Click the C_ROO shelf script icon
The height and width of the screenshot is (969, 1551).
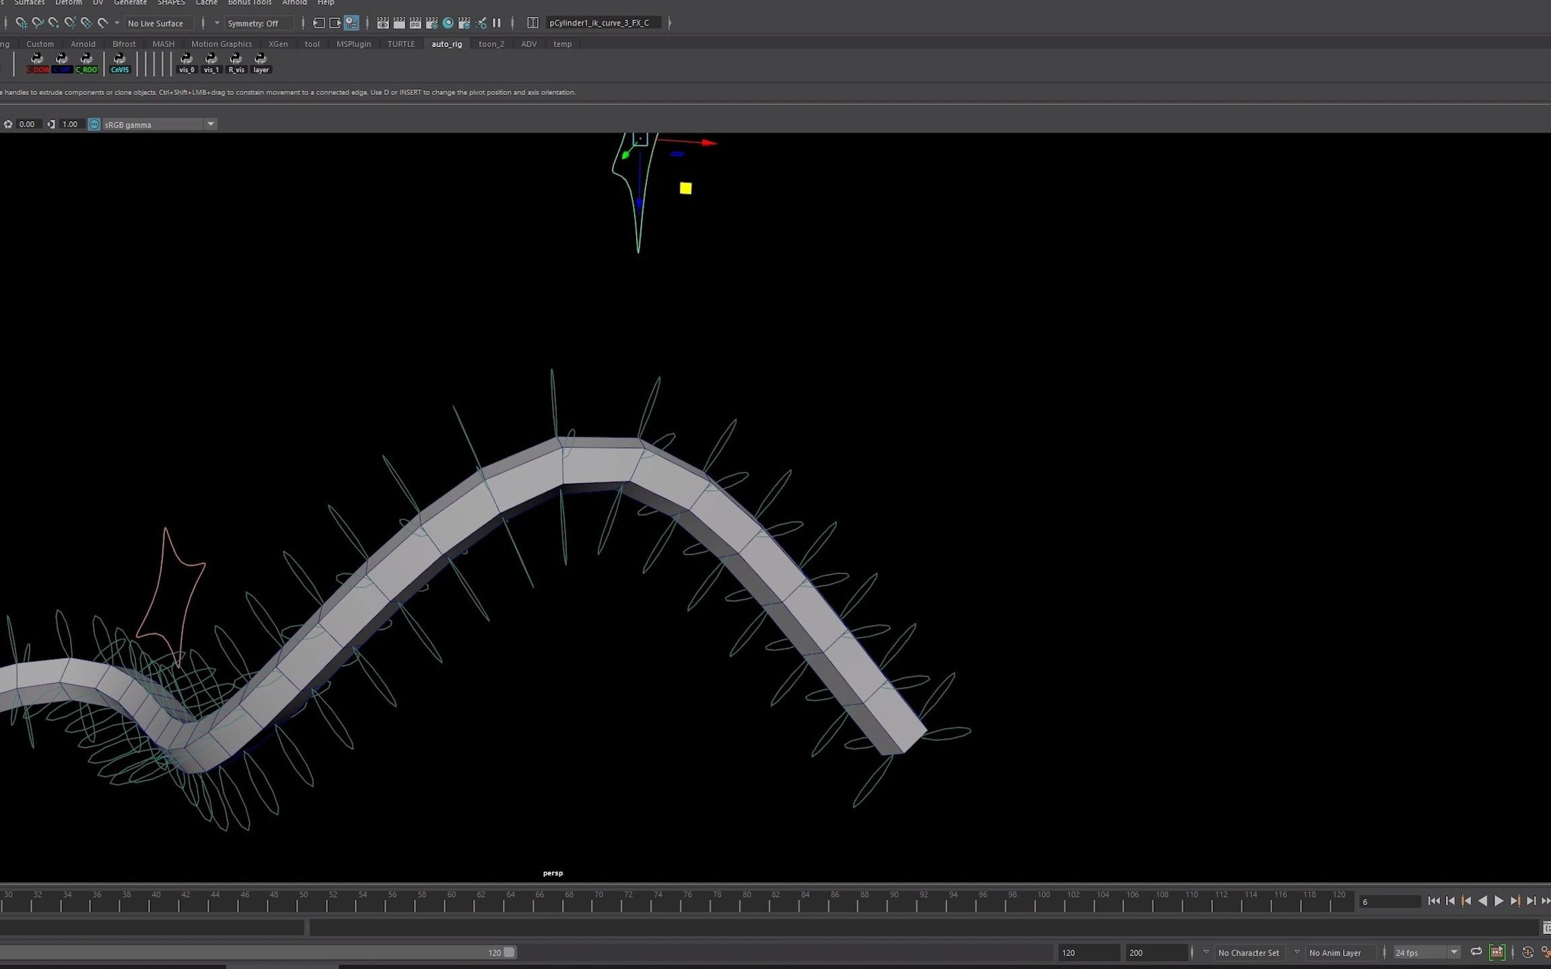pos(87,63)
